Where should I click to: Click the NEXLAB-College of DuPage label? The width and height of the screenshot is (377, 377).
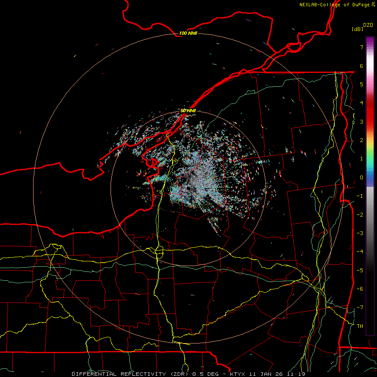tap(334, 5)
